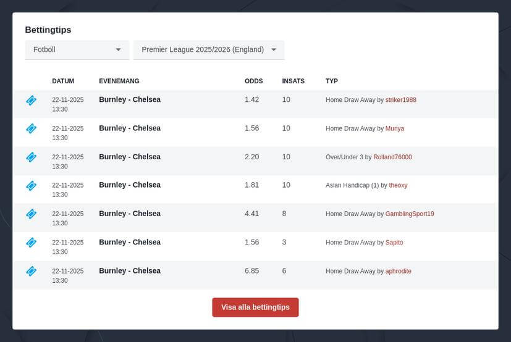The image size is (511, 342).
Task: Click the ticket icon in theoxy's row
Action: [31, 185]
